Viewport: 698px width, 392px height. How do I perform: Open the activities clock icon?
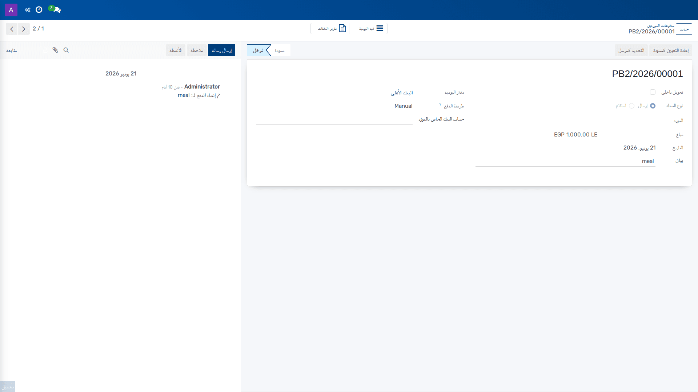point(39,10)
